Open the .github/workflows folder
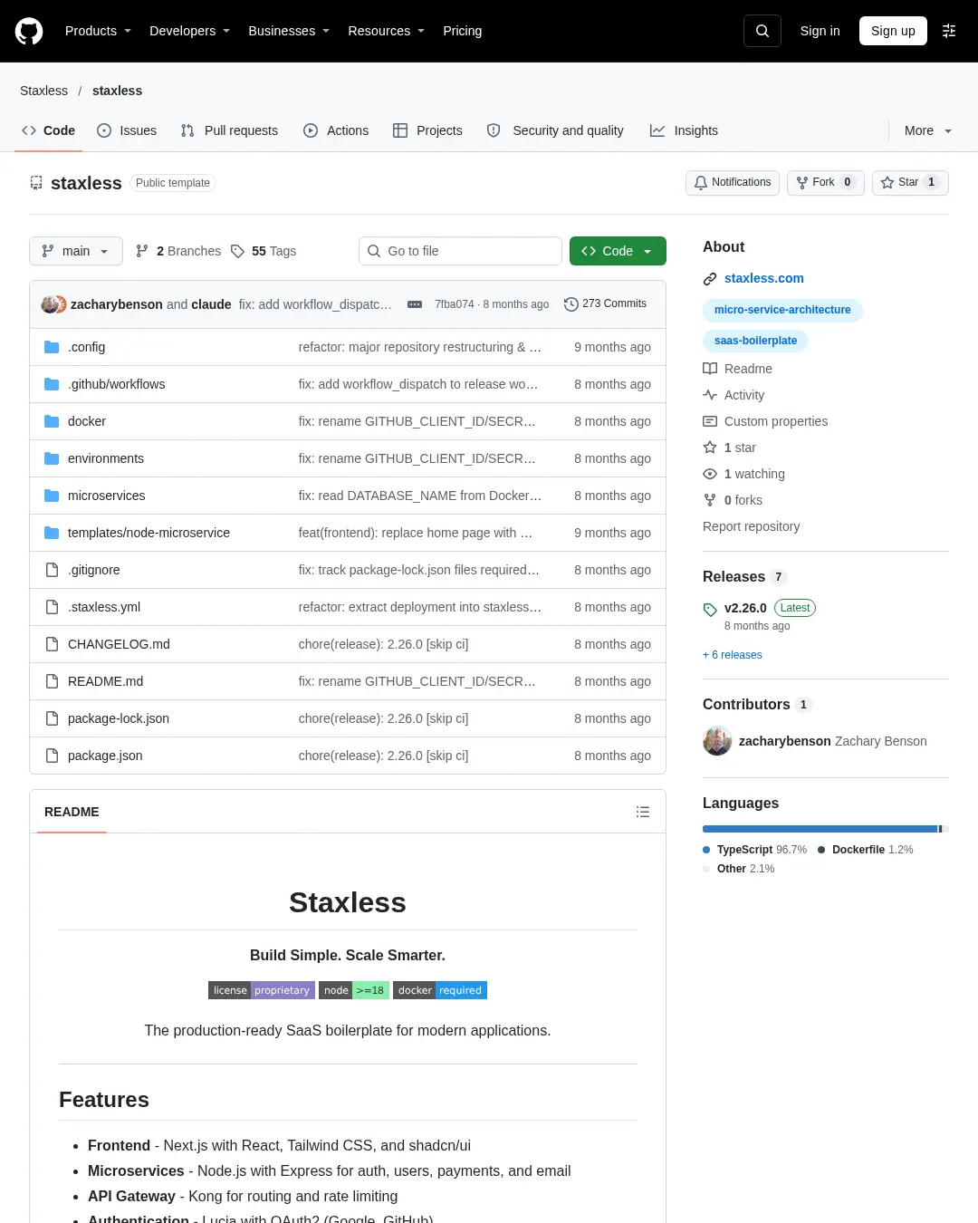The height and width of the screenshot is (1223, 978). pos(117,384)
